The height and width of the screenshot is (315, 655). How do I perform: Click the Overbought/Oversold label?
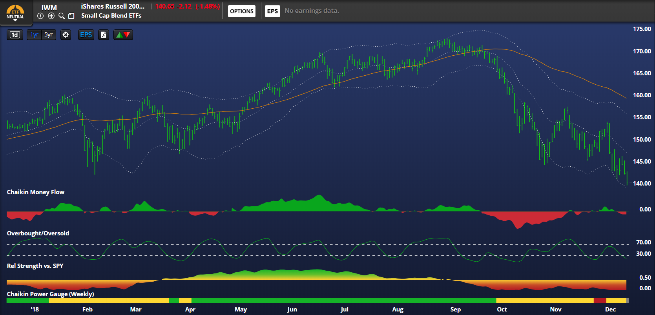(x=38, y=233)
